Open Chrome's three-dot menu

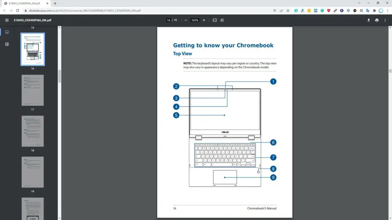(x=388, y=11)
